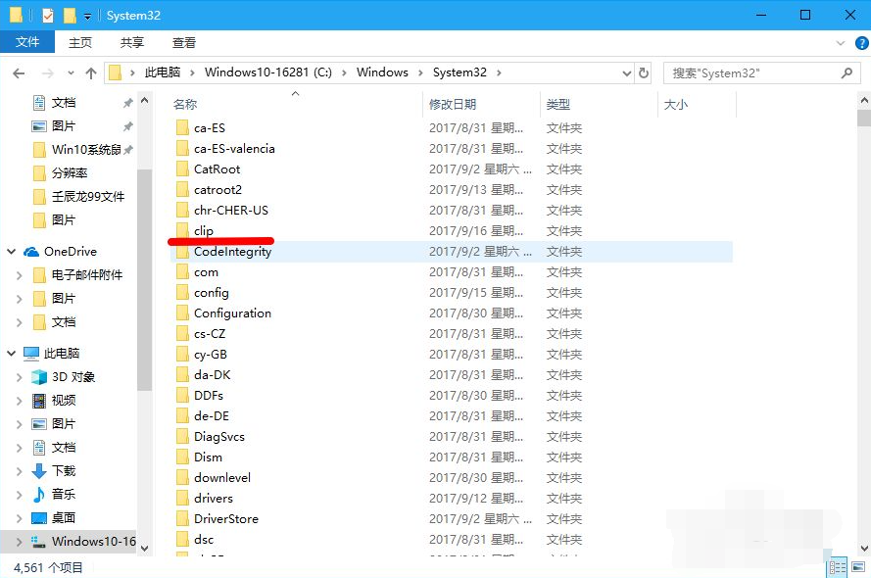Select the Configuration folder
871x578 pixels.
coord(233,313)
